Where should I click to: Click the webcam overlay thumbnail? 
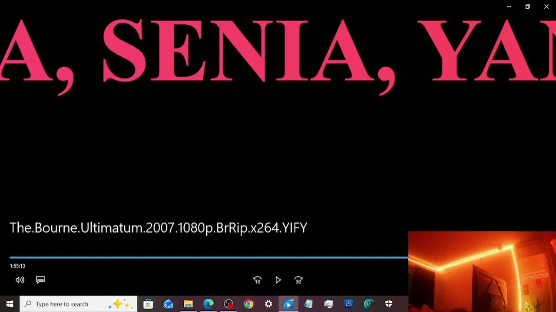click(x=482, y=271)
